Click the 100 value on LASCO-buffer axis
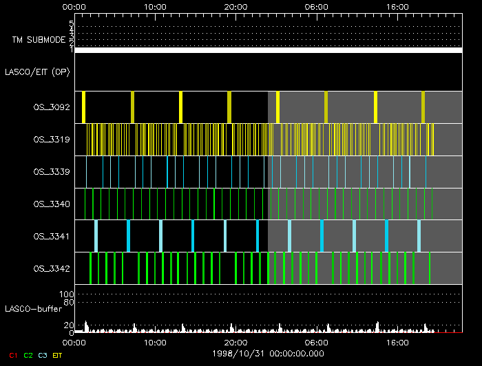The width and height of the screenshot is (482, 366). click(67, 294)
